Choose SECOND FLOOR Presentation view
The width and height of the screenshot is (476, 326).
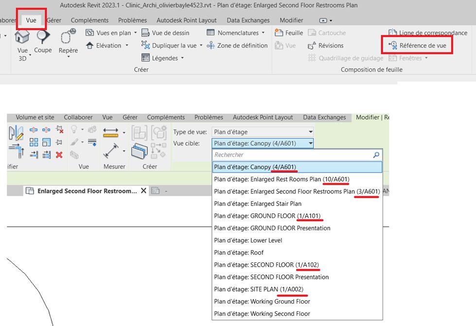297,277
